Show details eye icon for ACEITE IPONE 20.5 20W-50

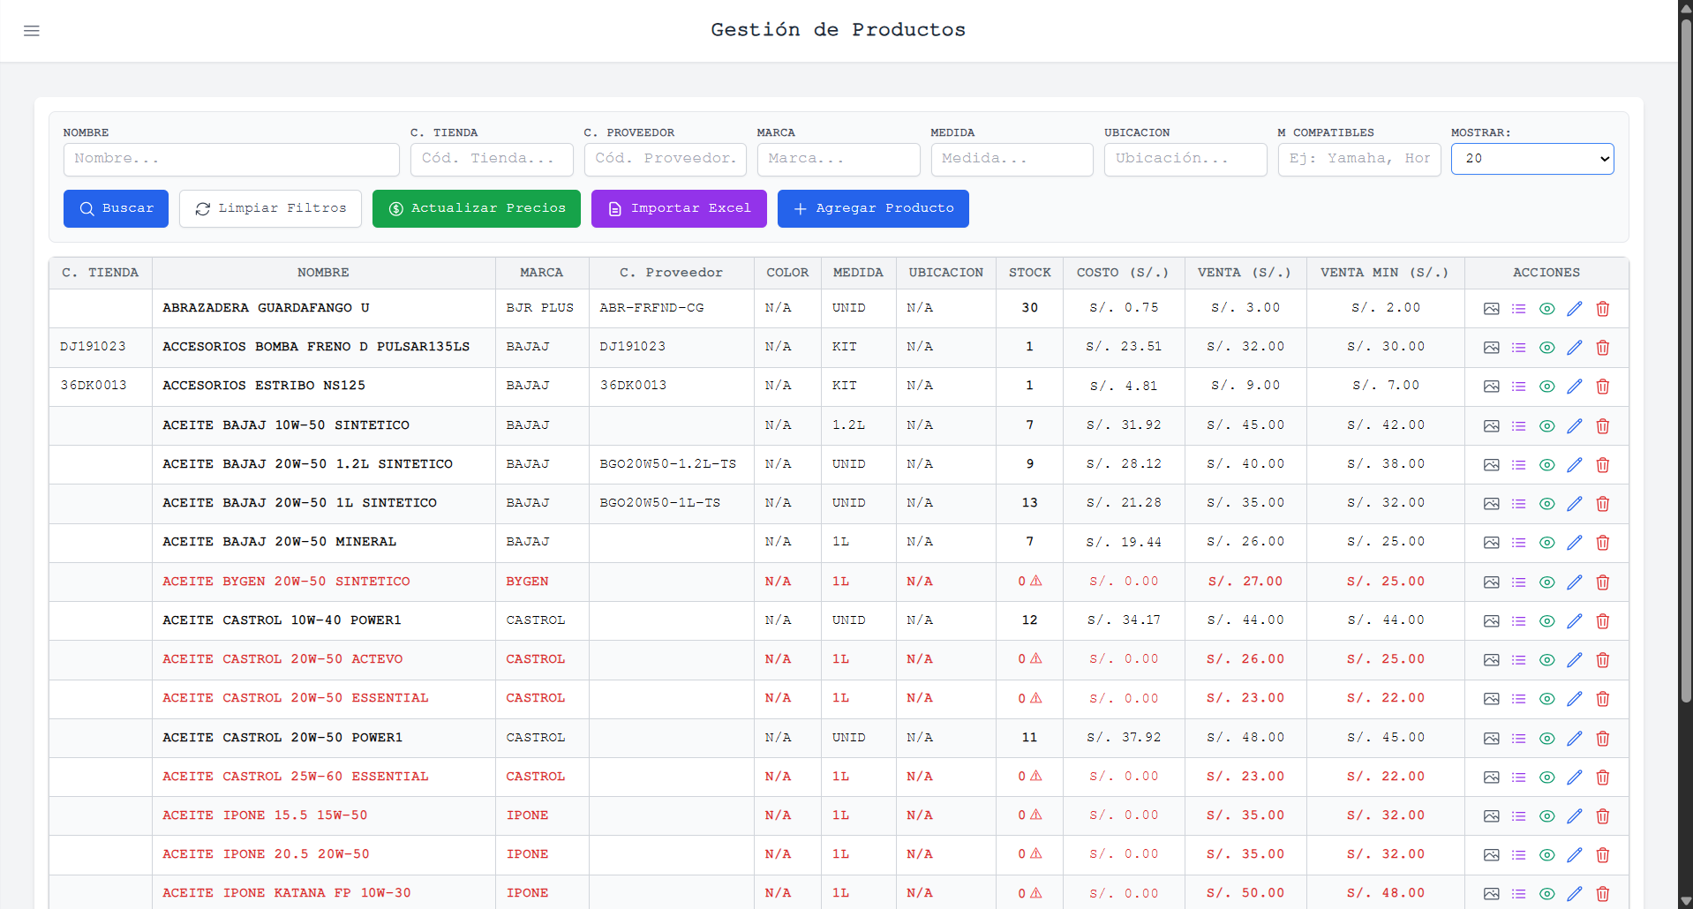(x=1546, y=855)
